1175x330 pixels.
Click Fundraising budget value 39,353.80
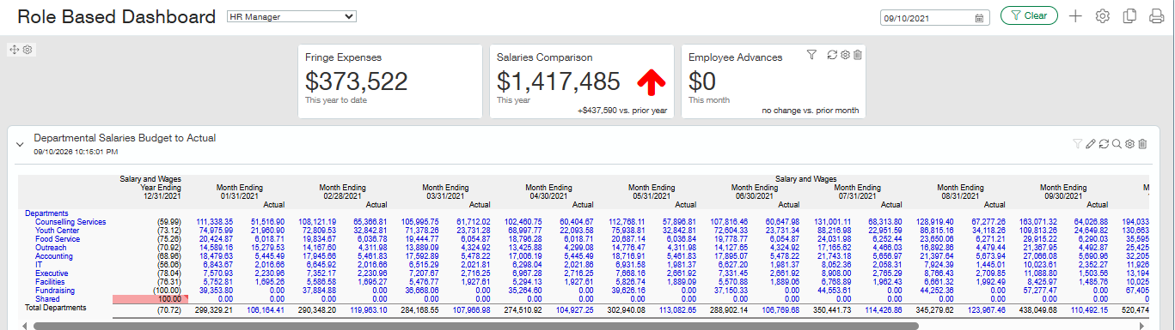click(217, 291)
